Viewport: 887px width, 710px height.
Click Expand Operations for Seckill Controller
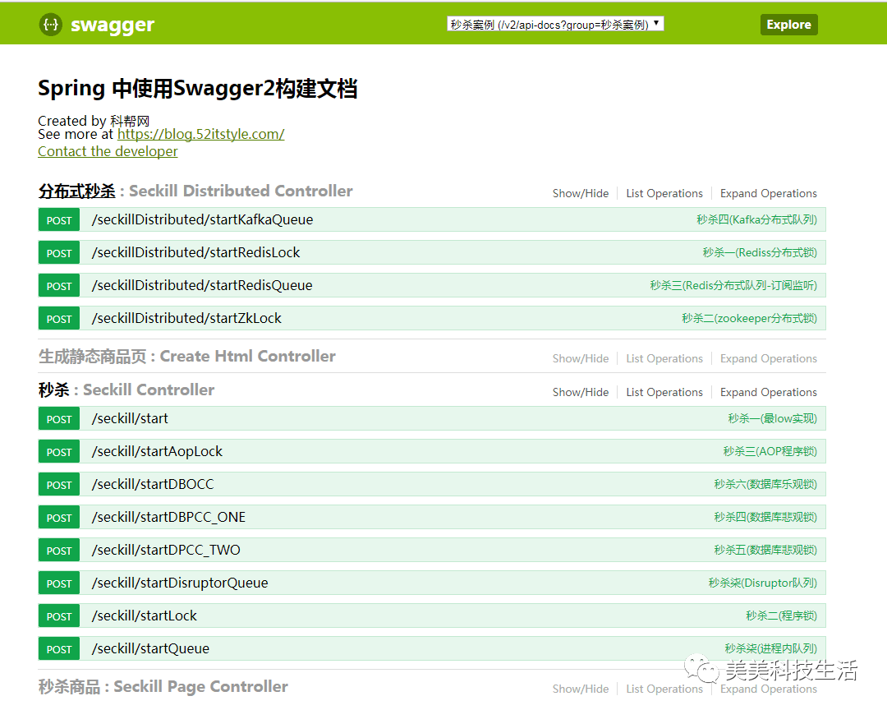pos(768,392)
